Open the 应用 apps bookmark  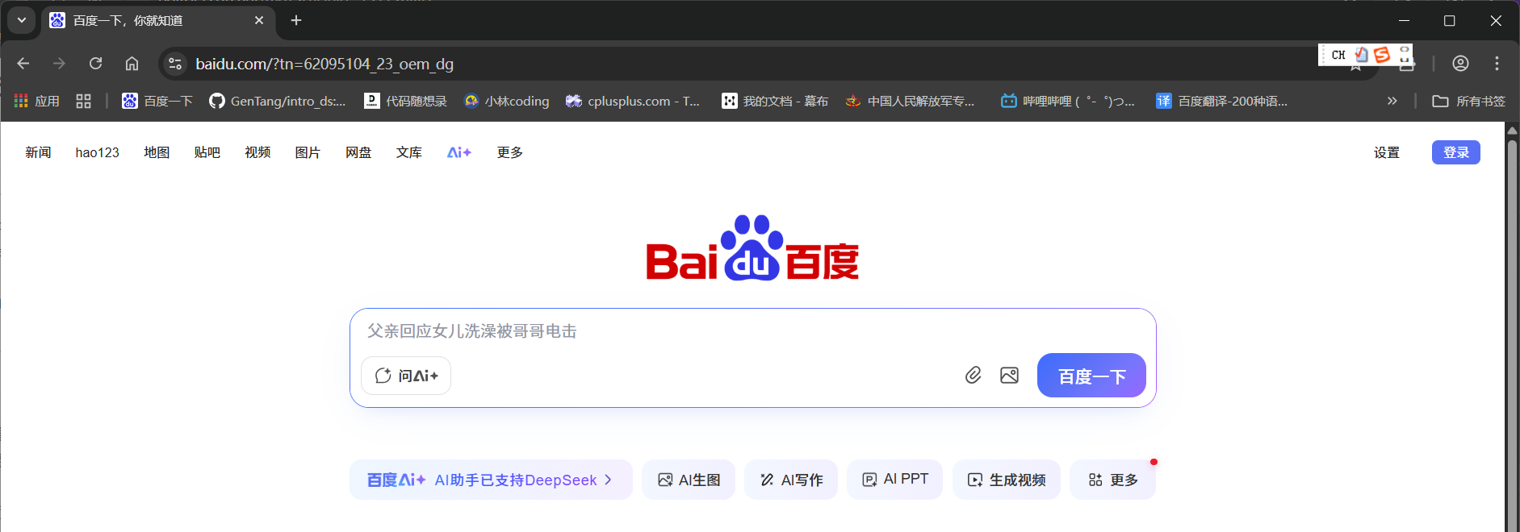point(37,101)
